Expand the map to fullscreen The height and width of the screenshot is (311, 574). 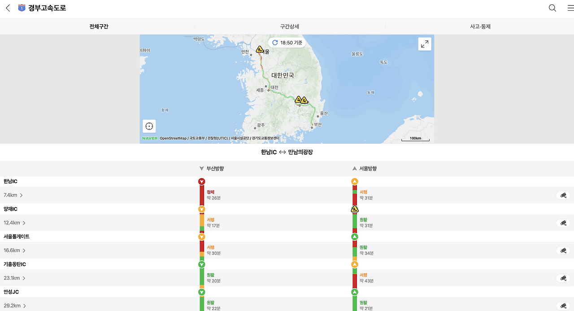point(424,44)
